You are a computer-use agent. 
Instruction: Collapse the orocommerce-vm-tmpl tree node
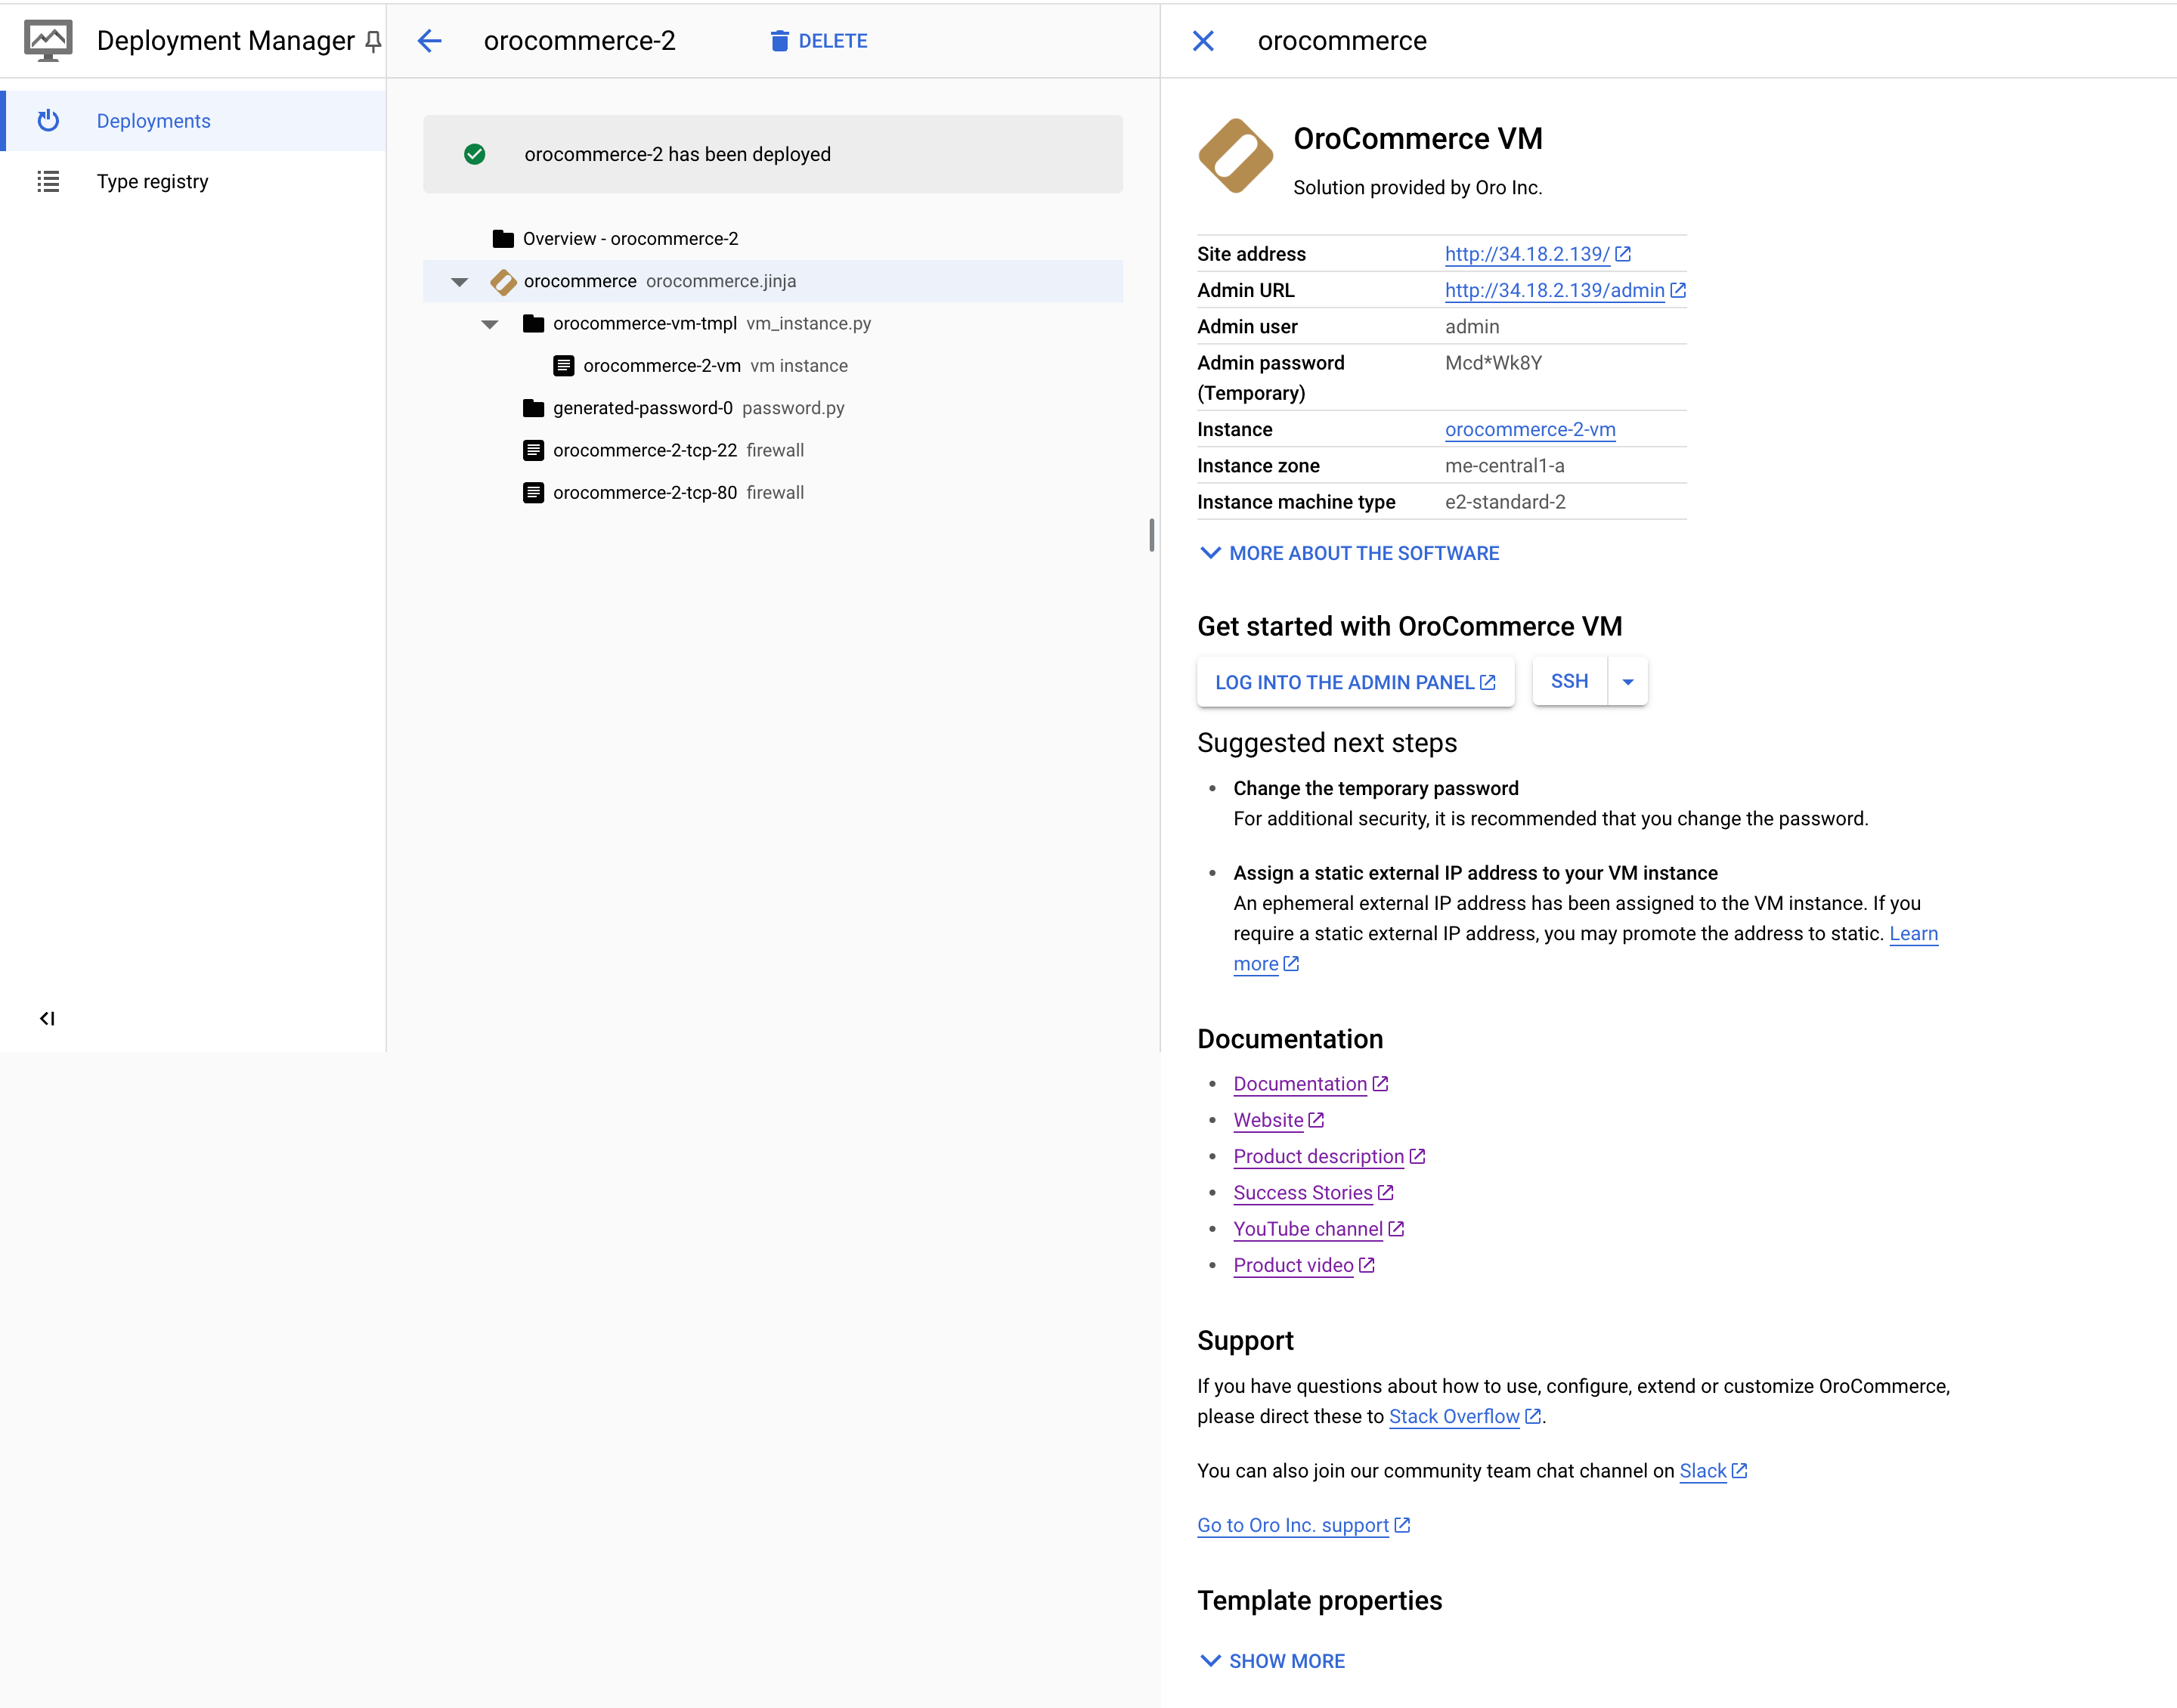point(490,324)
